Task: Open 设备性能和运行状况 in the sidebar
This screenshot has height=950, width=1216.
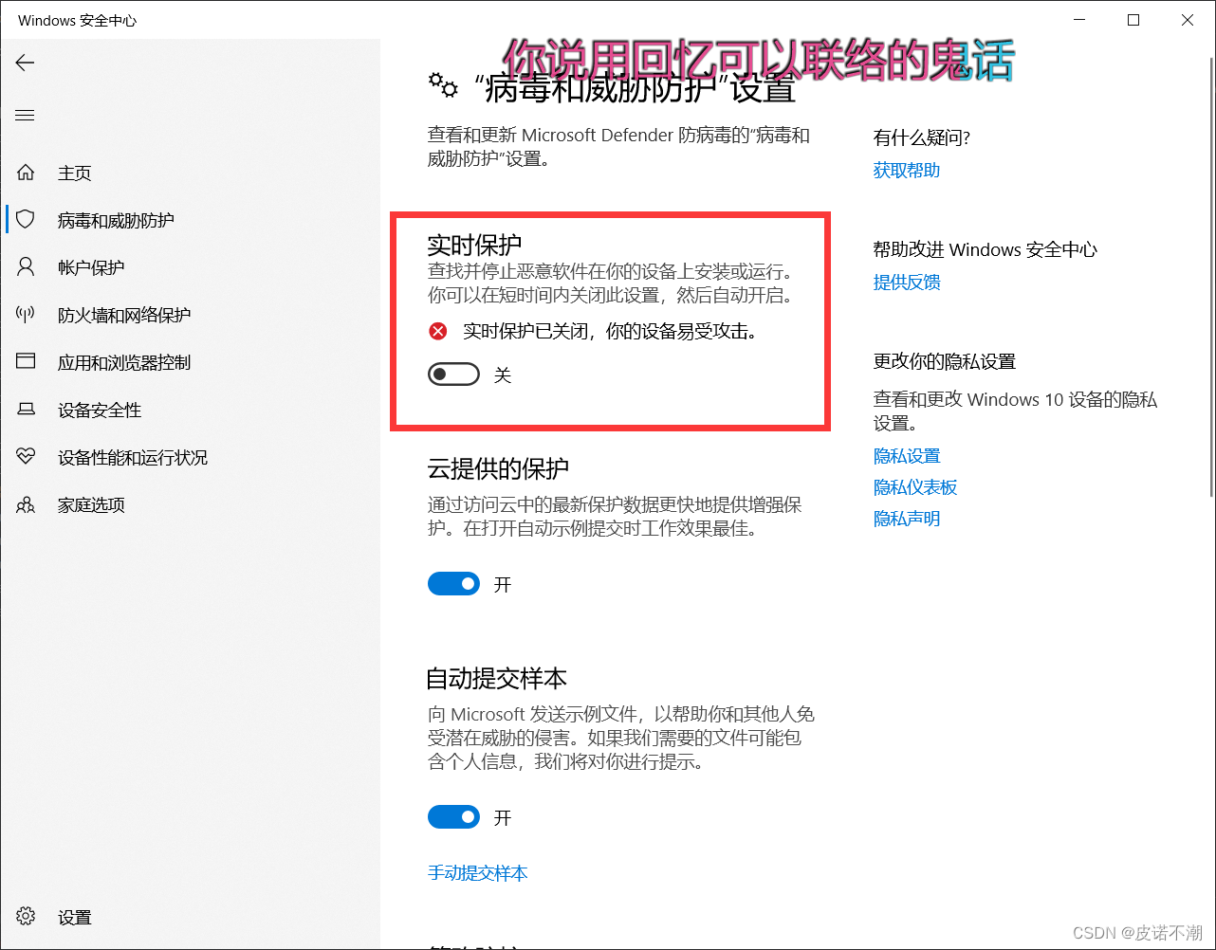Action: click(x=133, y=457)
